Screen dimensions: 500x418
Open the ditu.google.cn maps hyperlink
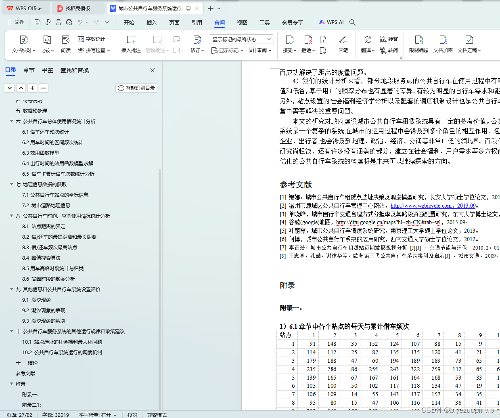point(388,222)
